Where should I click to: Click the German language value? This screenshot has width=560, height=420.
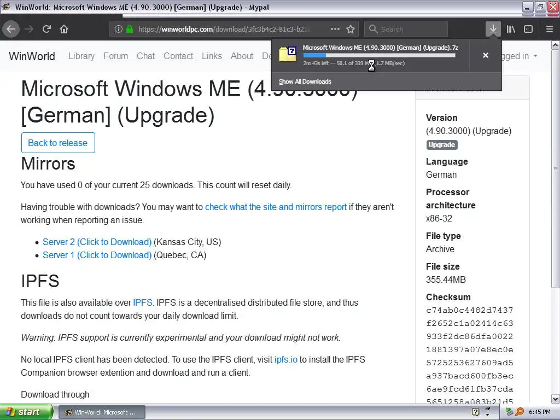441,174
